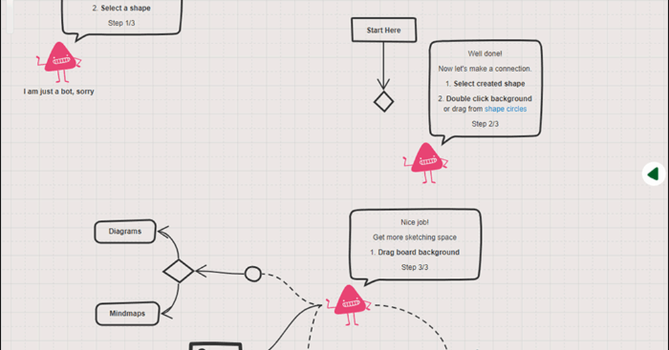Click the "Well done!" speech bubble heading

[484, 53]
